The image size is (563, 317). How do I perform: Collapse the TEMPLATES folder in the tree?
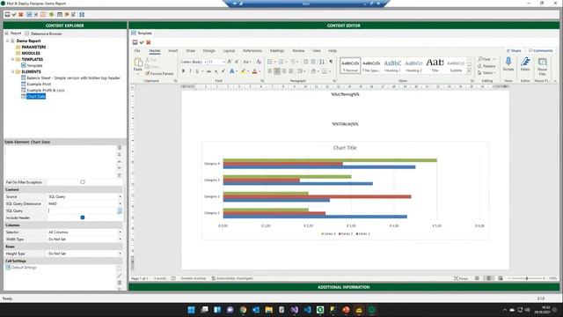click(x=13, y=59)
